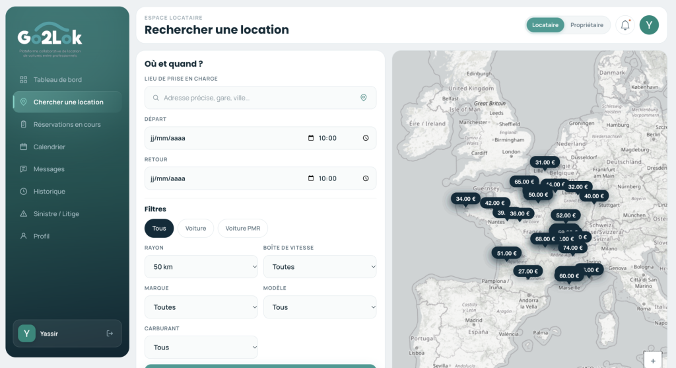
Task: Click the Tableau de bord grid icon
Action: 24,79
